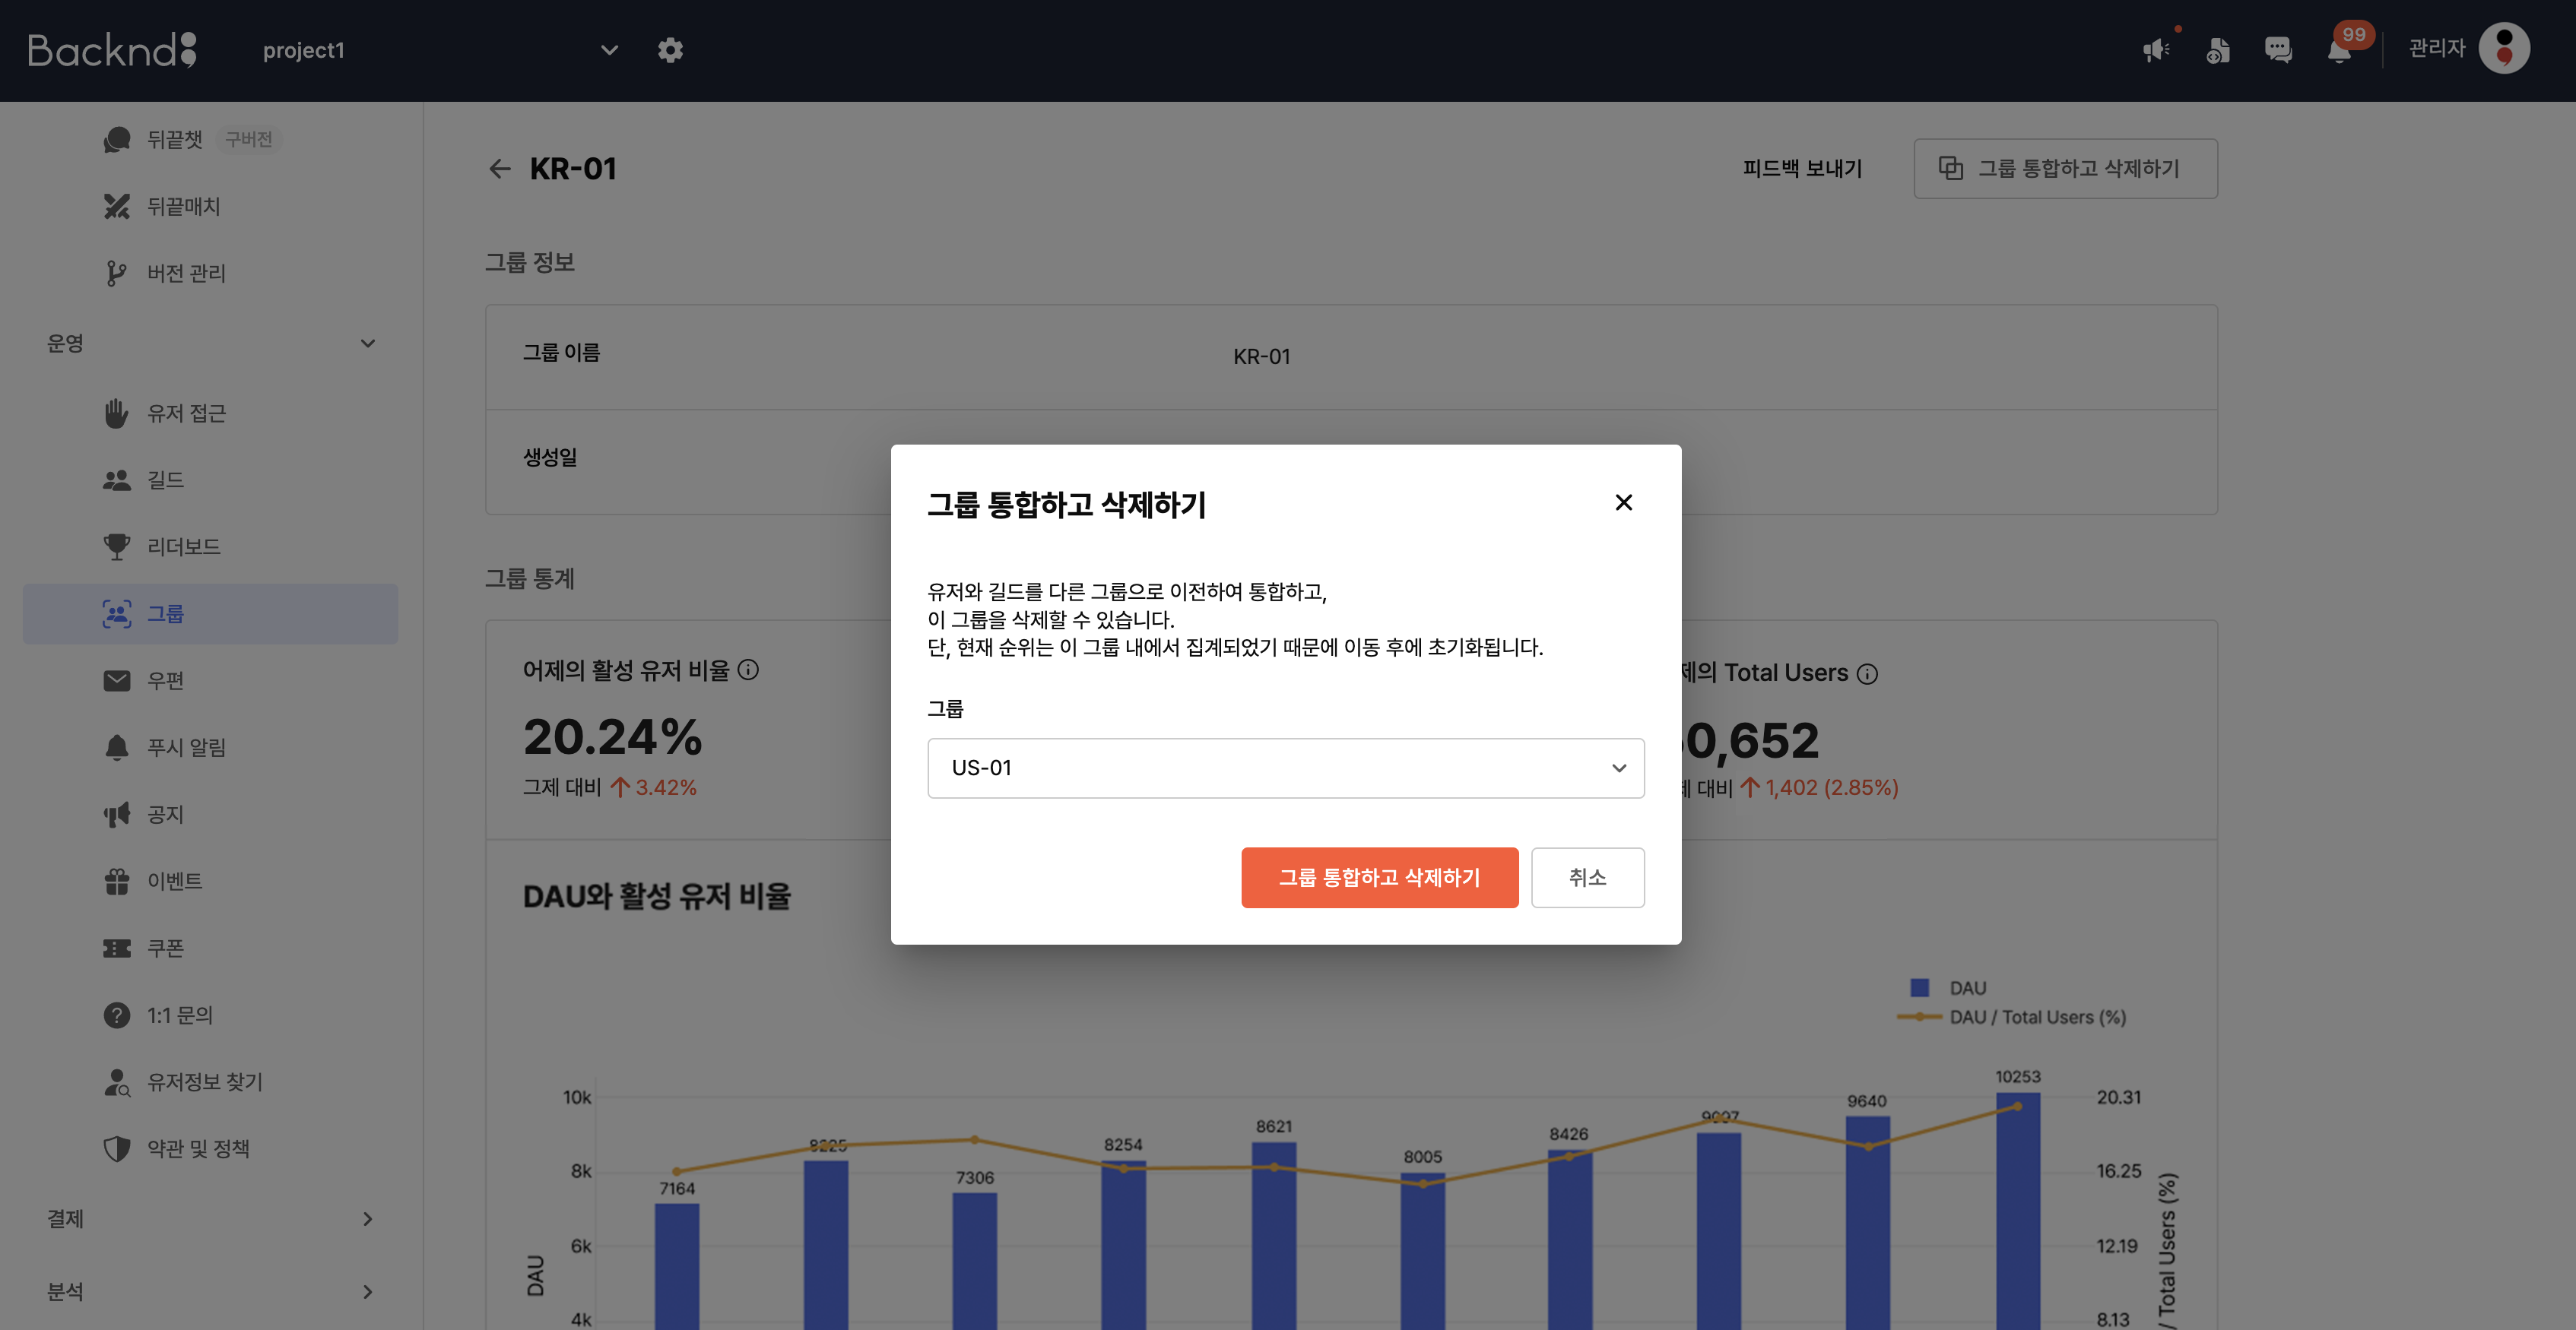Close the 그룹 통합하고 삭제하기 dialog
The image size is (2576, 1330).
click(x=1624, y=502)
